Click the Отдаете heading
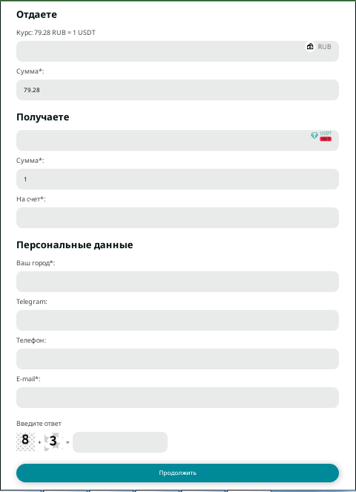356x492 pixels. coord(36,14)
